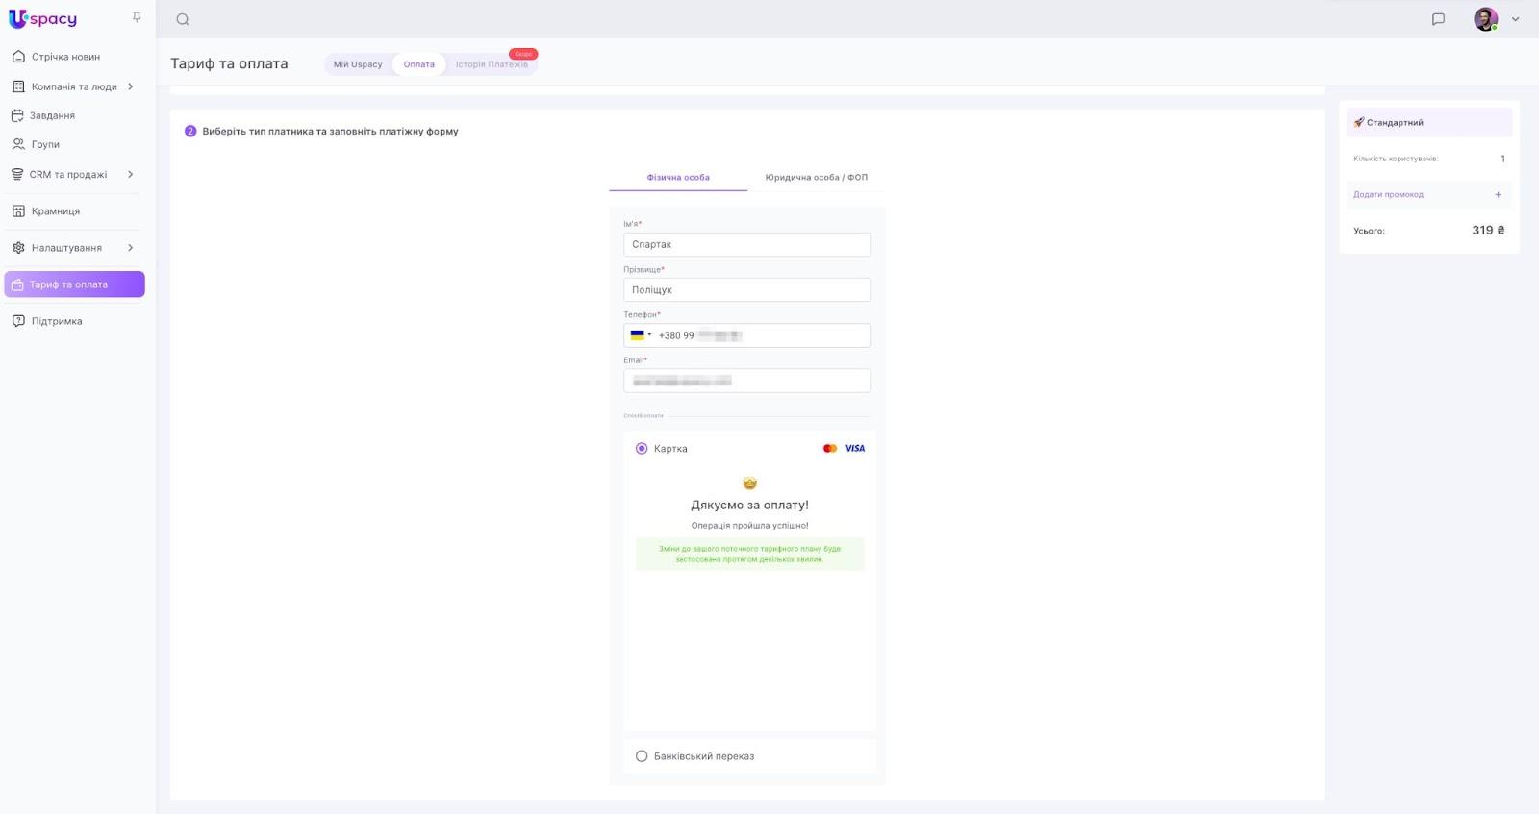This screenshot has width=1539, height=814.
Task: Click the Прізвище field containing Поліщук
Action: [747, 289]
